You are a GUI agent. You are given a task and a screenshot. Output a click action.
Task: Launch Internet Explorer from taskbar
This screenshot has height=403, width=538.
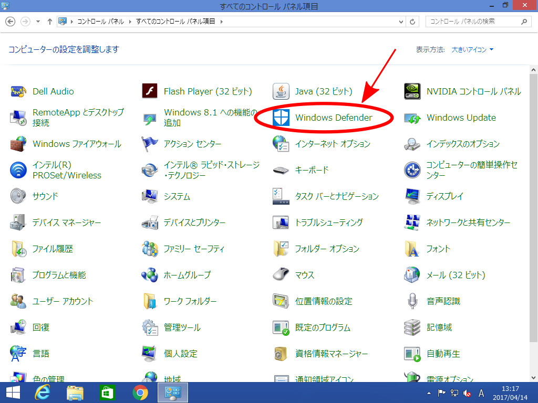coord(42,393)
